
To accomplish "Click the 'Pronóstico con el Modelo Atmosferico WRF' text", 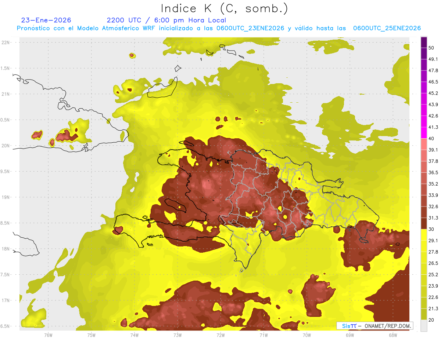I will pyautogui.click(x=87, y=28).
